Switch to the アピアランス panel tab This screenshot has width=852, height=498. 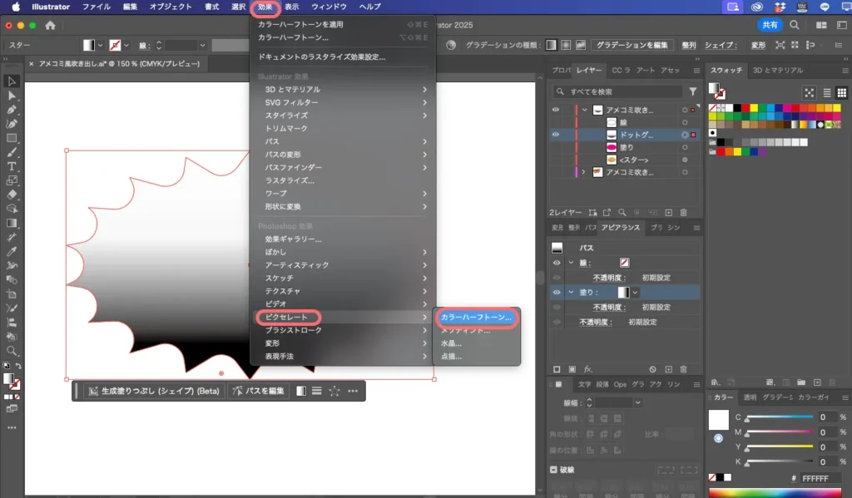click(x=621, y=227)
